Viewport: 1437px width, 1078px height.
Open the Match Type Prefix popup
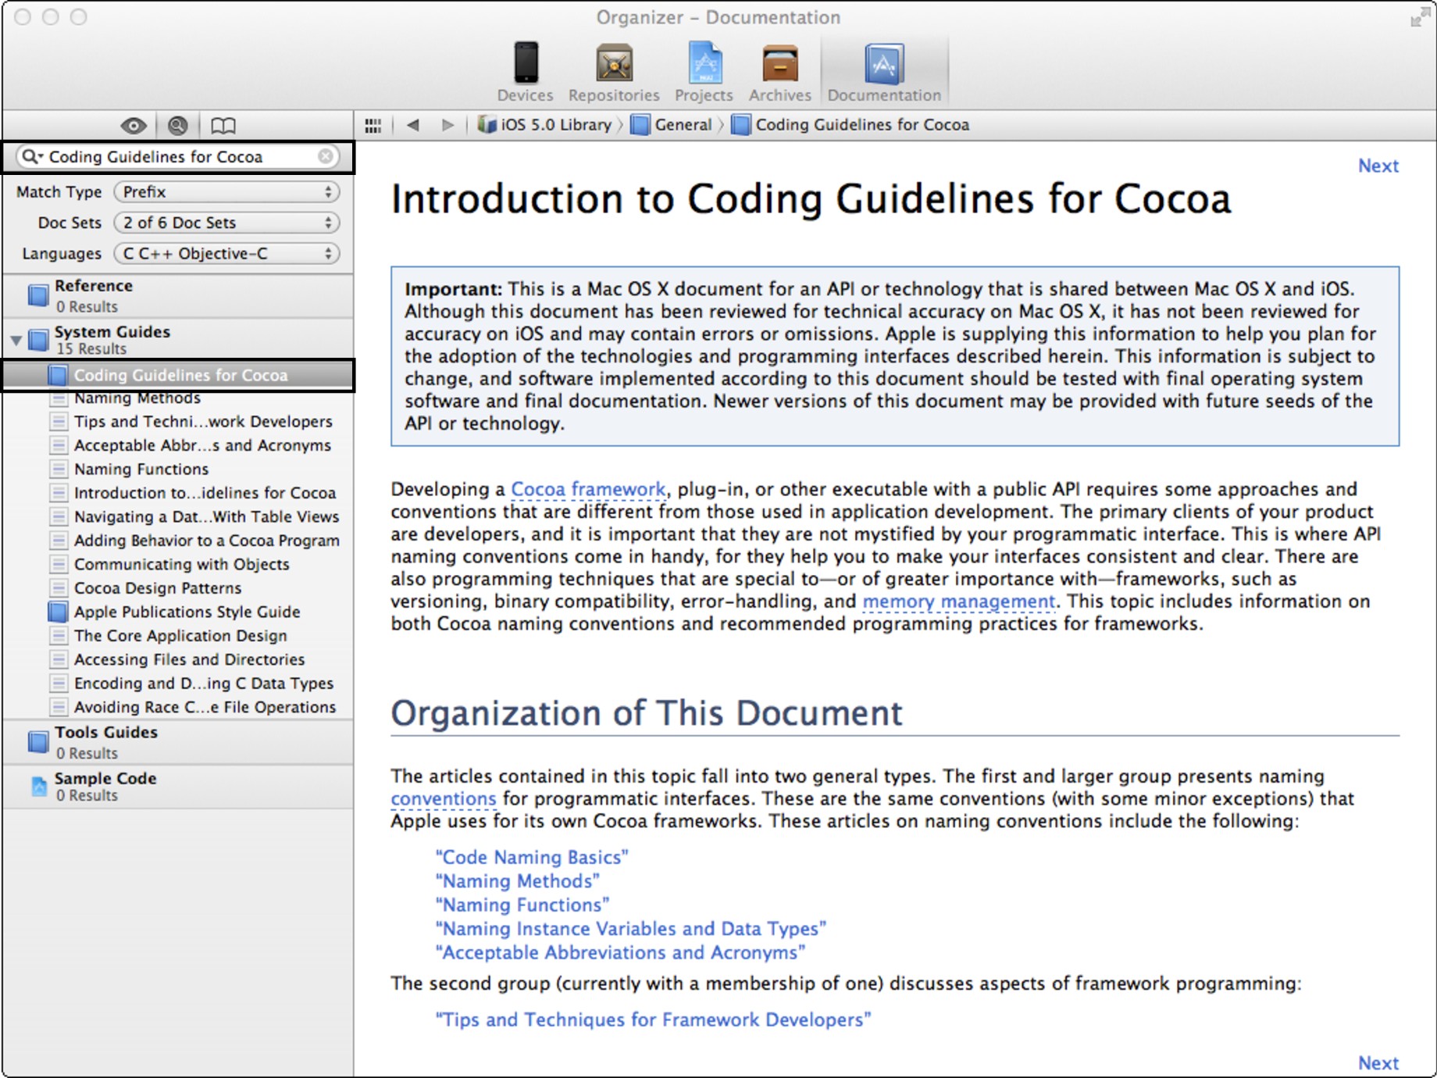tap(226, 191)
